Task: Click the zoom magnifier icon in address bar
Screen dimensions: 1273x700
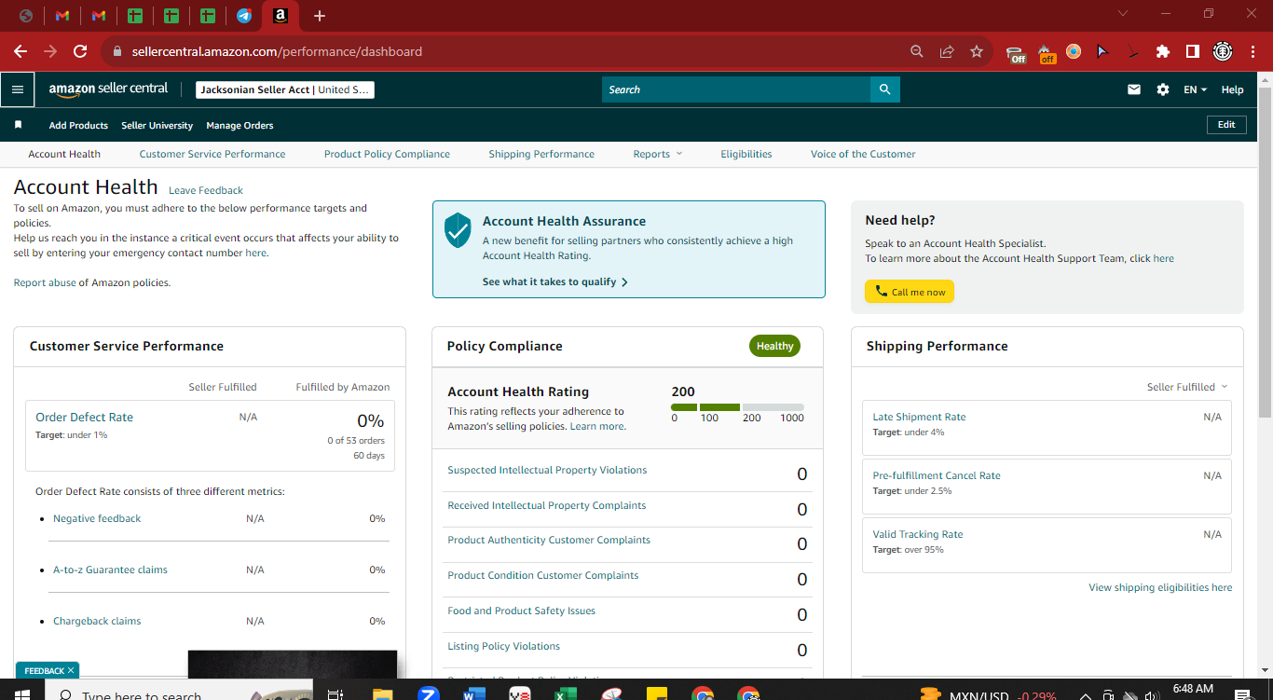Action: point(917,51)
